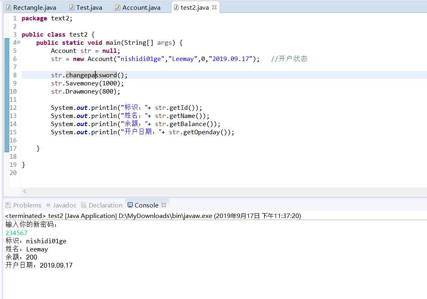The image size is (427, 299).
Task: Click the main method name on line 4
Action: 113,43
